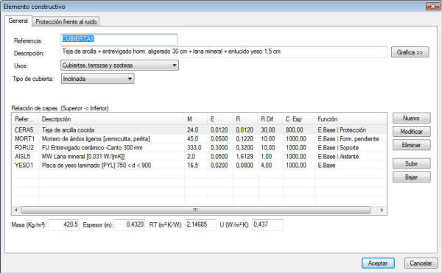Click the 800,00 specific heat value
This screenshot has width=442, height=273.
[x=294, y=130]
